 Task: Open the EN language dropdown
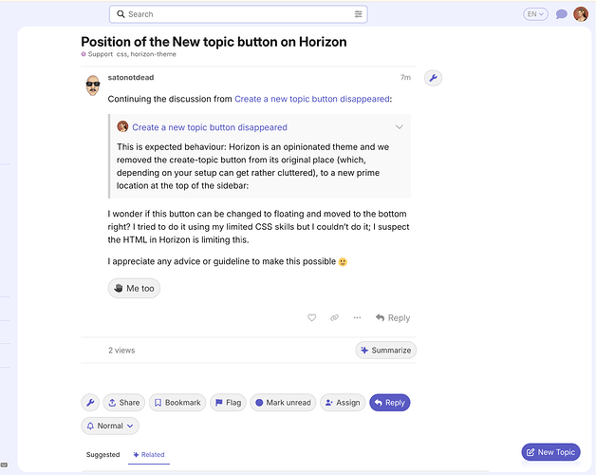click(x=535, y=14)
